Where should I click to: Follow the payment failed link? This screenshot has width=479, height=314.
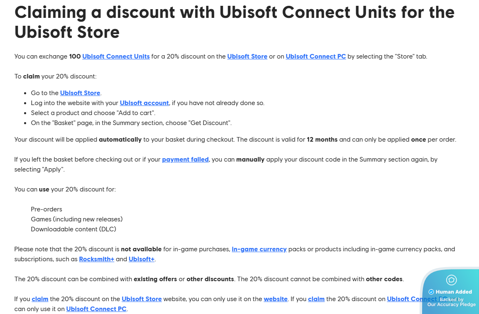[185, 159]
